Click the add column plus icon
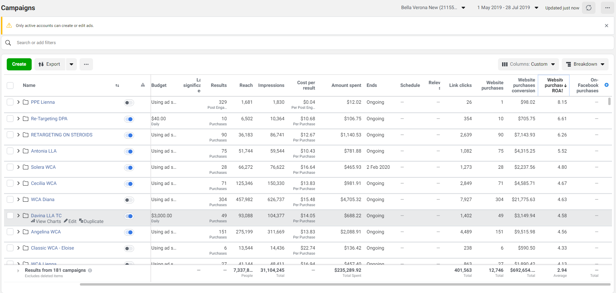The height and width of the screenshot is (293, 616). (x=607, y=85)
